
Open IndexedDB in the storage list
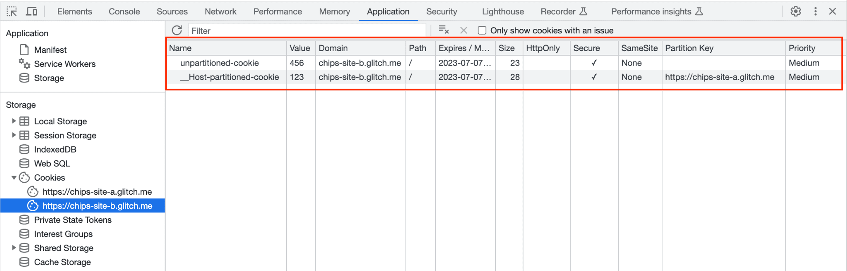[55, 150]
